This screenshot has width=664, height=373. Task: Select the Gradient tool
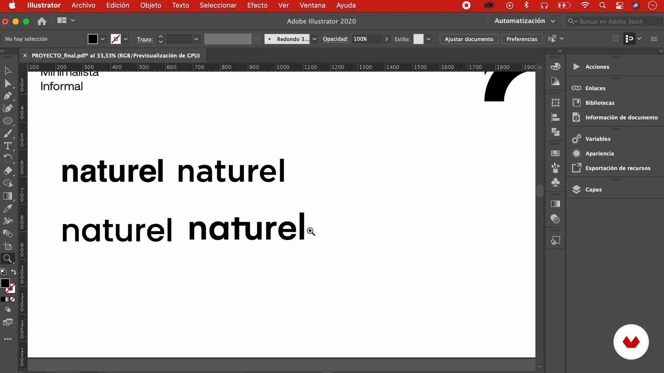pyautogui.click(x=8, y=196)
